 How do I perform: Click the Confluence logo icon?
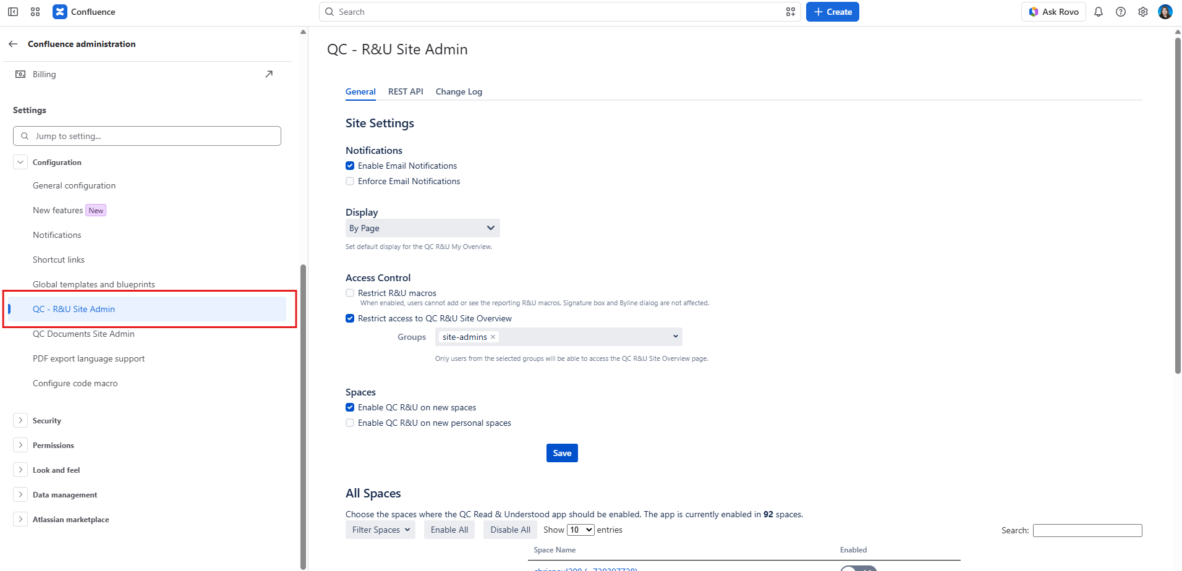pos(59,12)
